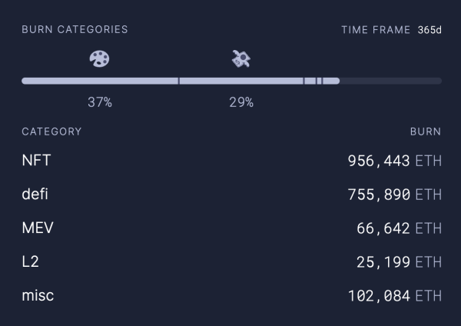Toggle the 365d time frame
This screenshot has height=326, width=461.
pos(429,30)
